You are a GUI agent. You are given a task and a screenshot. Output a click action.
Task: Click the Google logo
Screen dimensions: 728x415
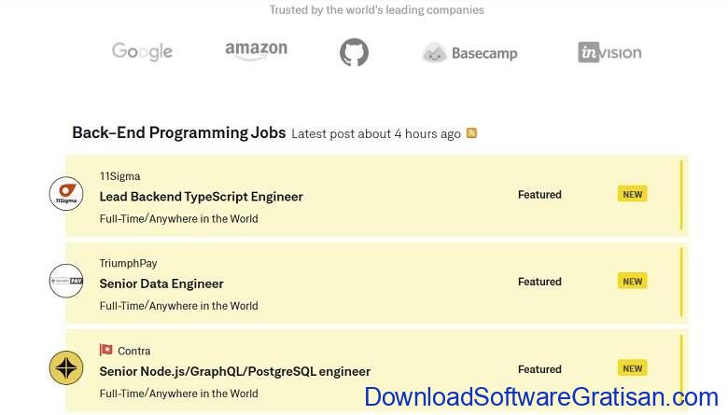pyautogui.click(x=142, y=51)
